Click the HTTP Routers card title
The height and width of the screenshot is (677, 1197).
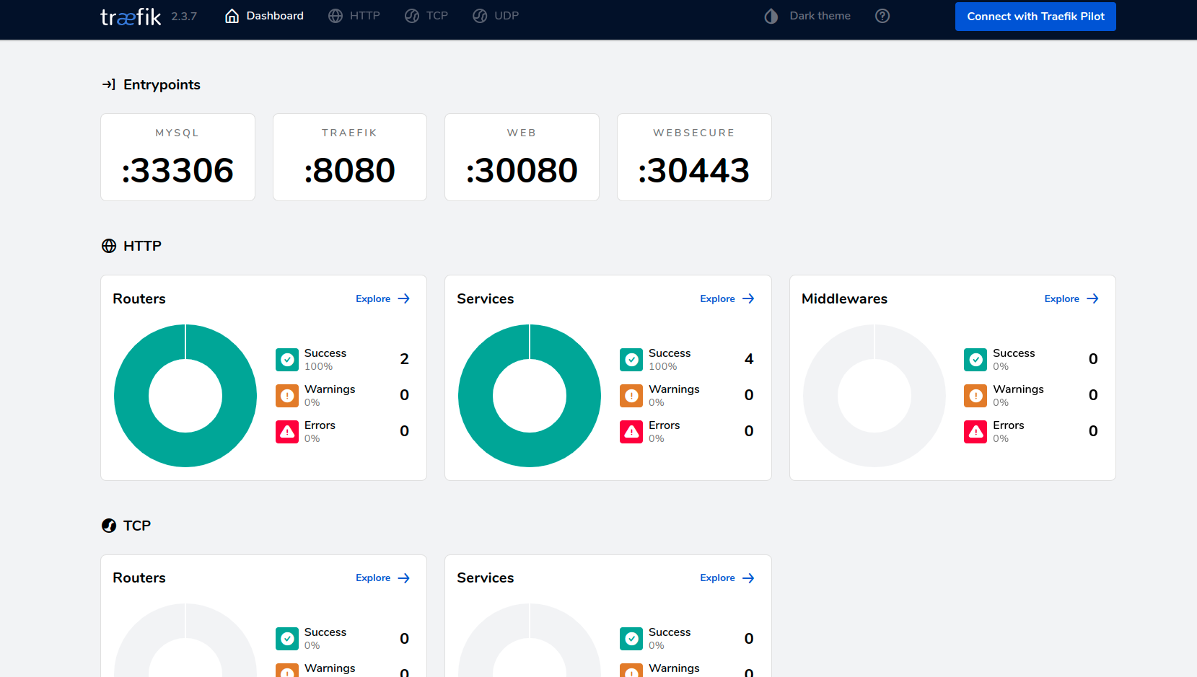[139, 298]
